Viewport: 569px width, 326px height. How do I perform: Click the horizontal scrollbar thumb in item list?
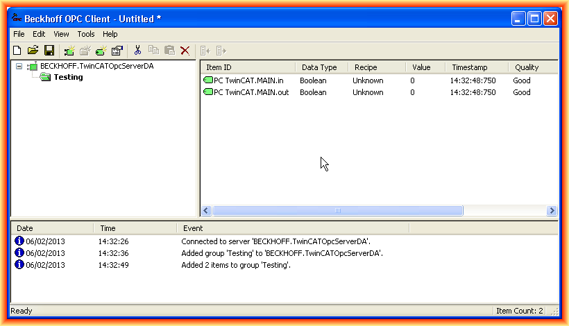pos(337,211)
